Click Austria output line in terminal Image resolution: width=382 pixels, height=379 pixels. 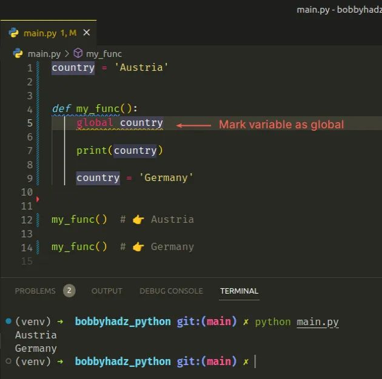(36, 335)
